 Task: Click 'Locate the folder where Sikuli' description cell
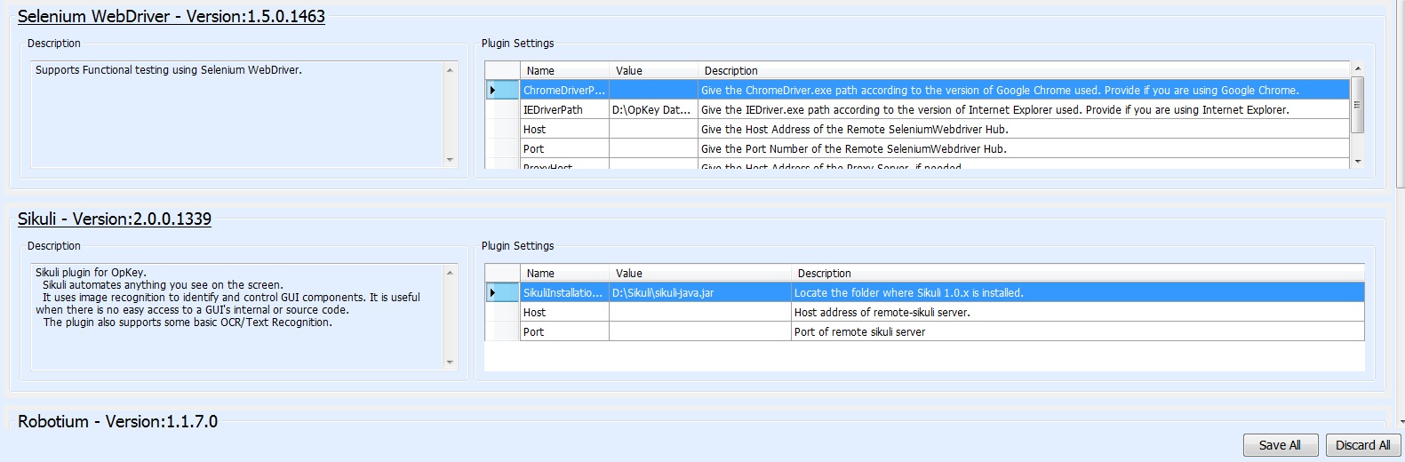coord(1078,292)
